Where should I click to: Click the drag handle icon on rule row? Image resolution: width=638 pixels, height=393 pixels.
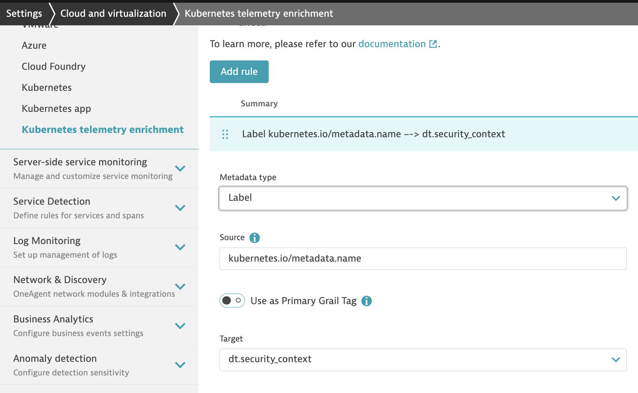coord(225,135)
